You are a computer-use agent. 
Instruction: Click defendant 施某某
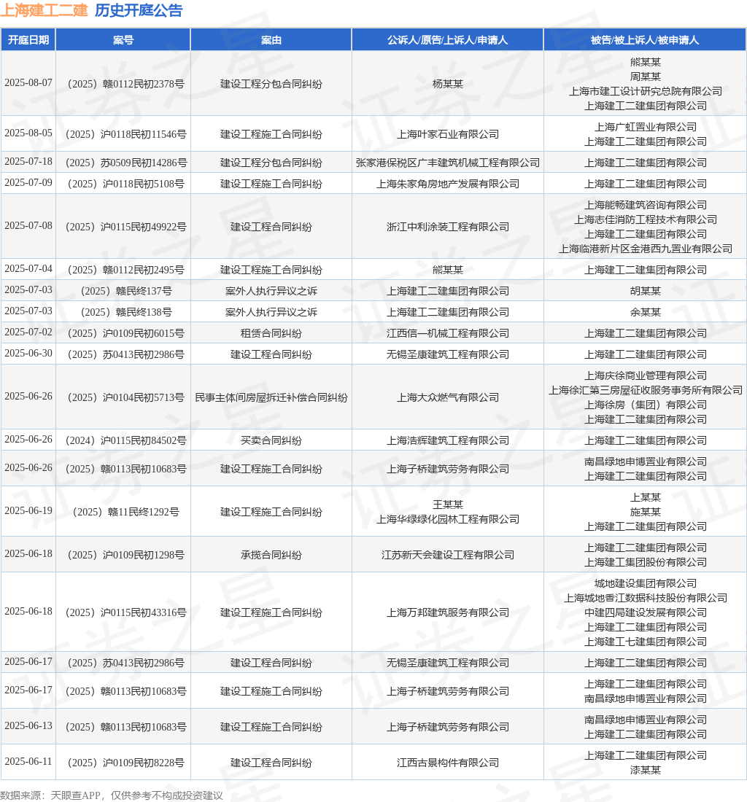pyautogui.click(x=645, y=512)
